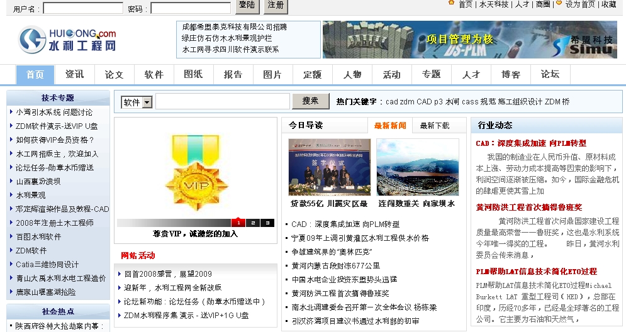626x332 pixels.
Task: Open 水工网招版主，欢迎加入 topic
Action: click(57, 154)
